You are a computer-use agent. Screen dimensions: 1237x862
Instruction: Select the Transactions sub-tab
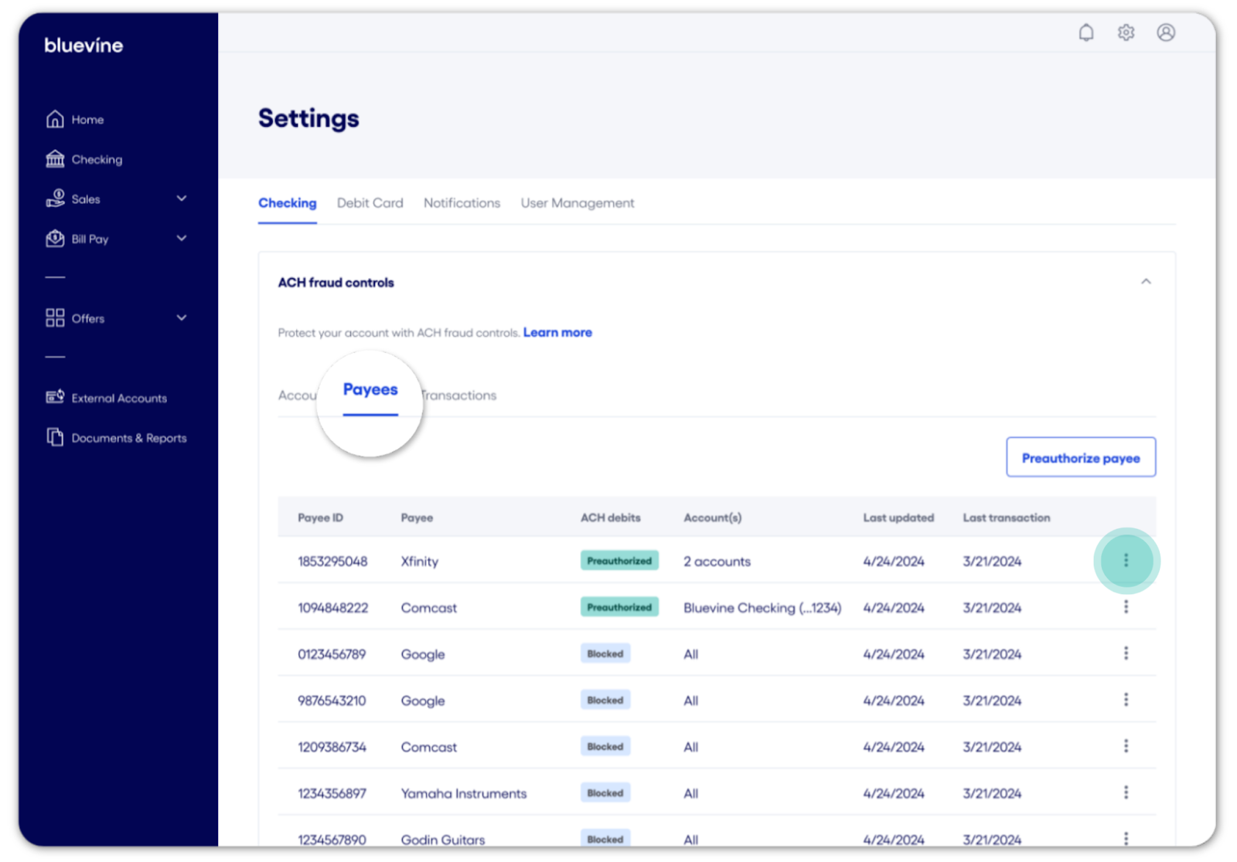[462, 395]
